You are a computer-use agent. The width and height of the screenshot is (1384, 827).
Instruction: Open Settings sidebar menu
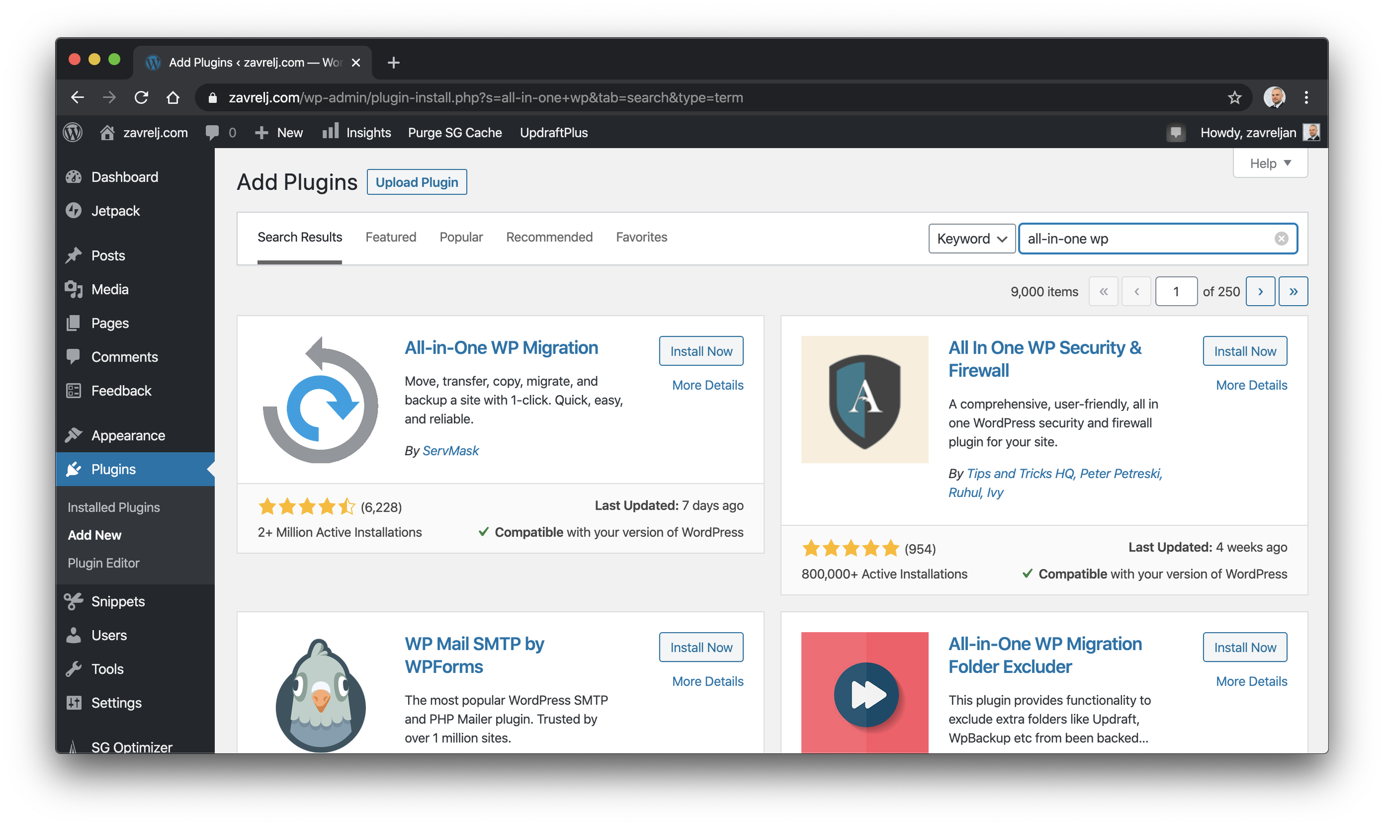point(135,703)
